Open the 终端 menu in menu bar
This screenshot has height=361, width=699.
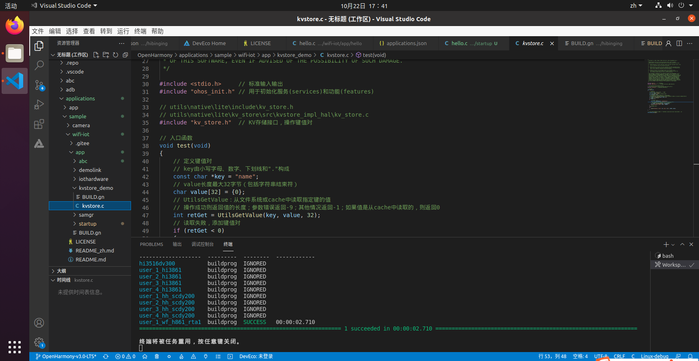click(x=140, y=31)
